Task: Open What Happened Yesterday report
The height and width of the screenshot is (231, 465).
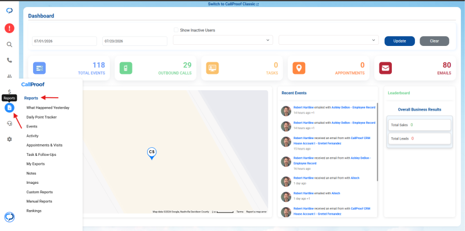Action: 48,108
